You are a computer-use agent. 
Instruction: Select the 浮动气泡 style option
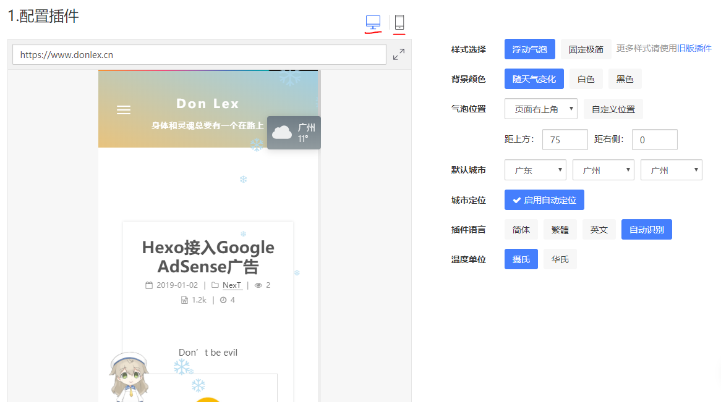(x=529, y=49)
